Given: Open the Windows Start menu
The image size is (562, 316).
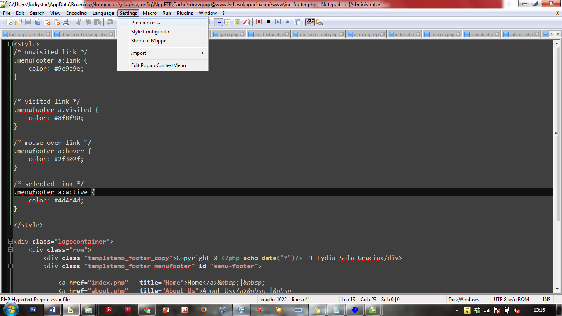Looking at the screenshot, I should [11, 309].
